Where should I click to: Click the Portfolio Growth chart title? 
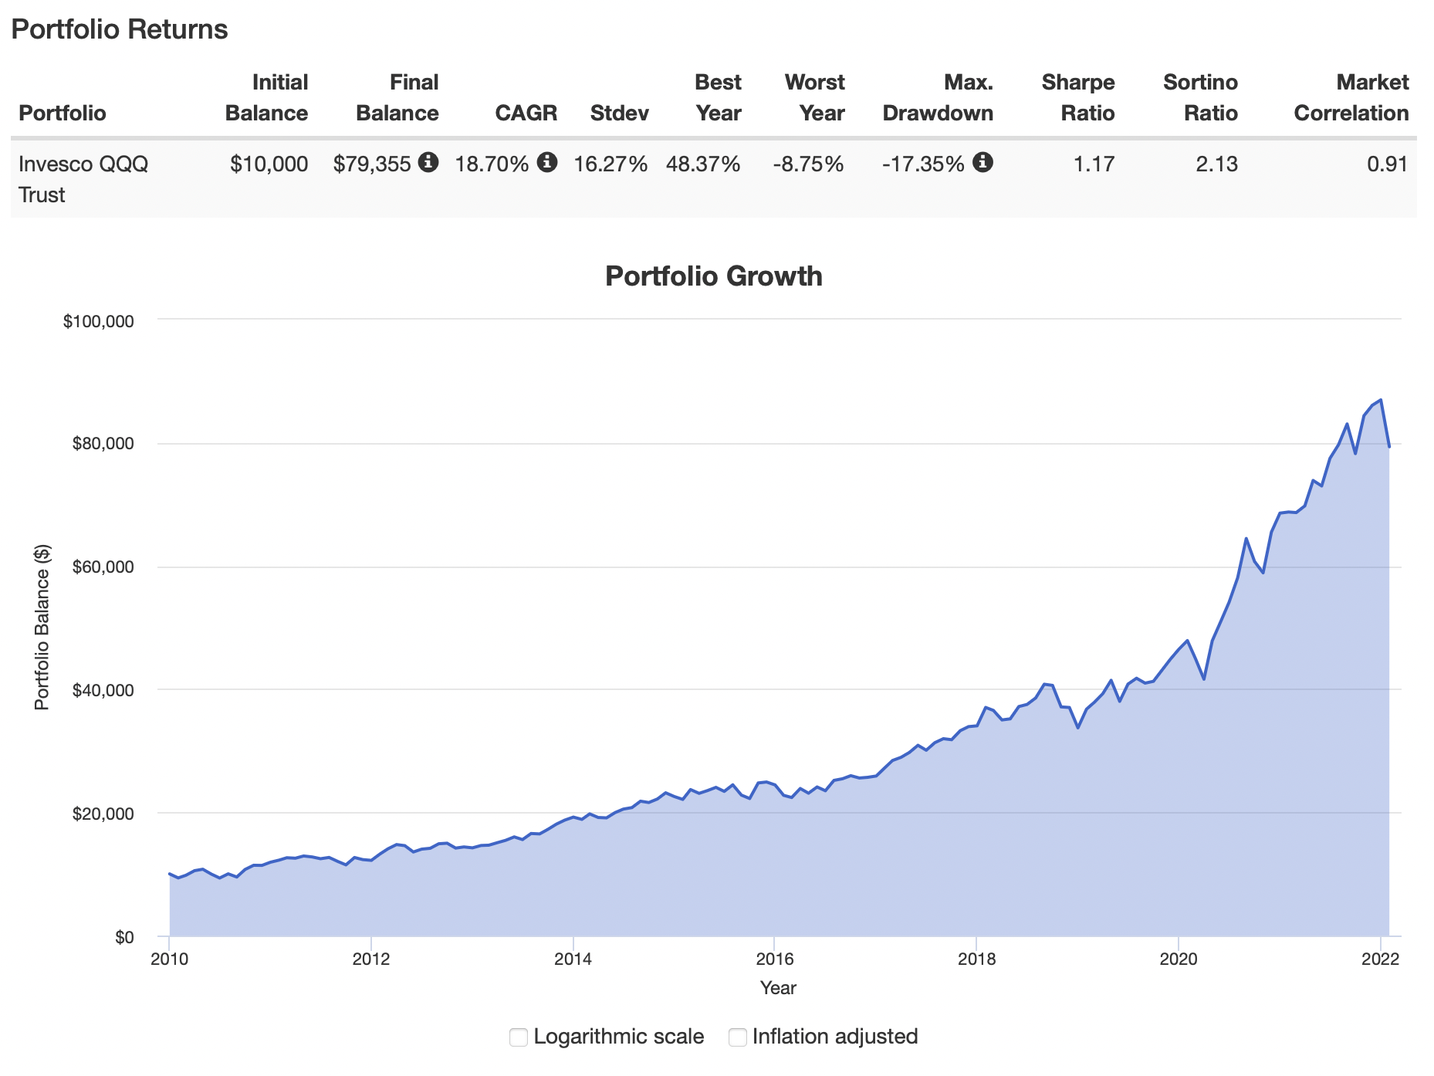(x=714, y=276)
